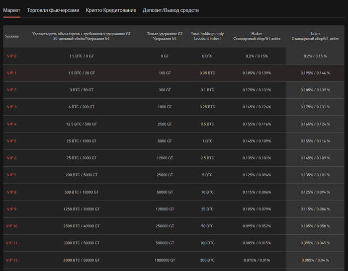Select the Крипто Кредитование tab
Image resolution: width=348 pixels, height=271 pixels.
[111, 10]
